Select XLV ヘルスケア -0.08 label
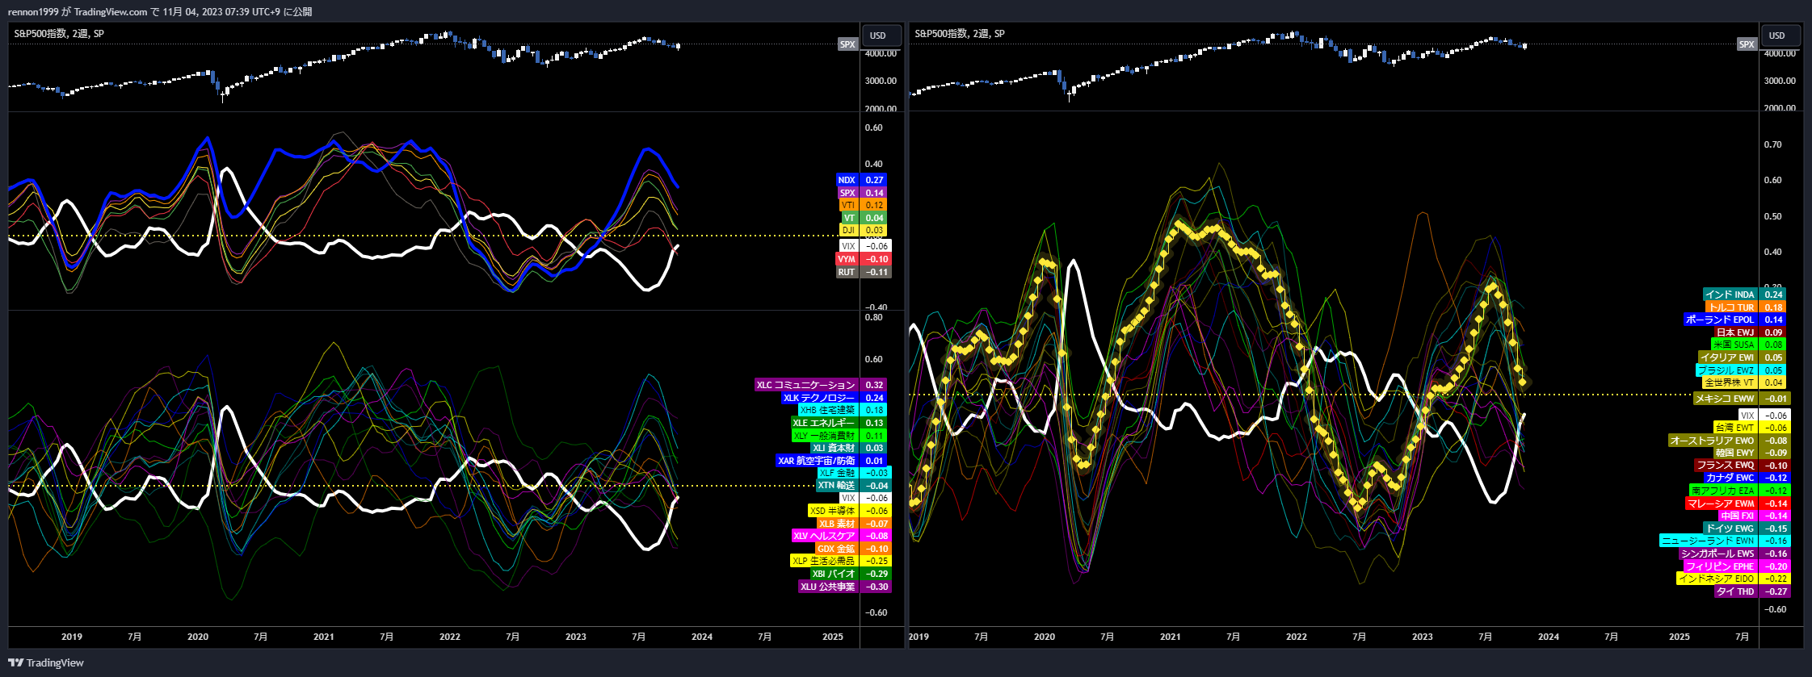Viewport: 1812px width, 677px height. coord(841,536)
